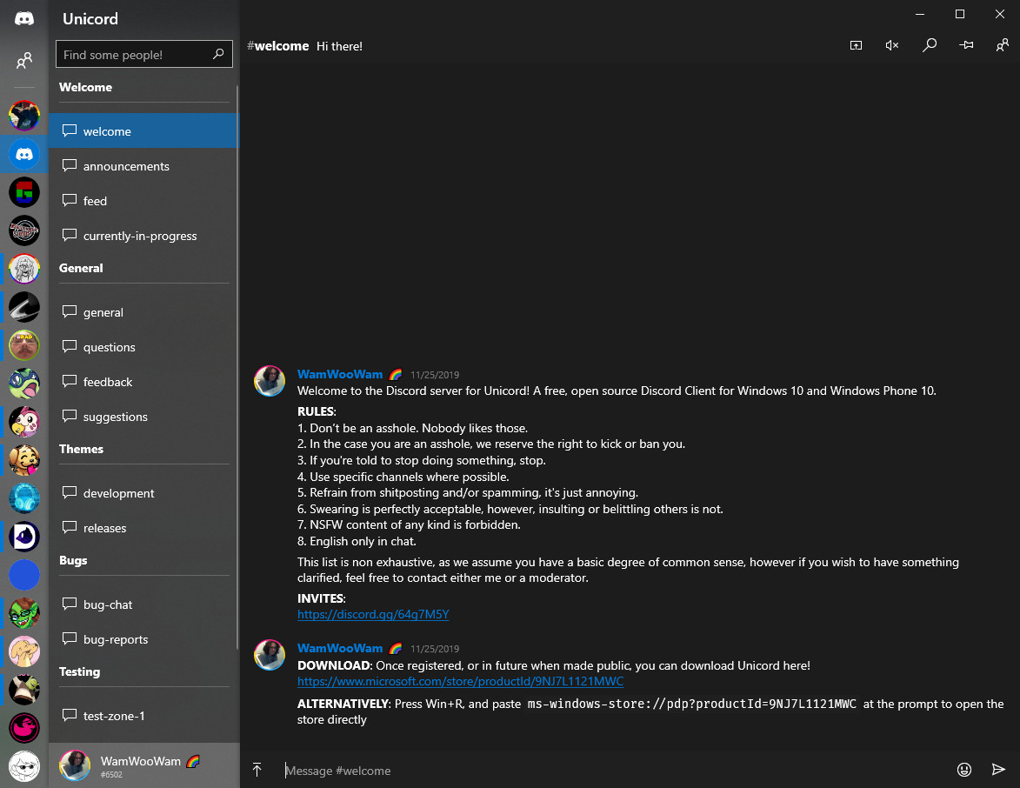Screen dimensions: 1020x788
Task: Open the currently-in-progress channel
Action: [x=144, y=236]
